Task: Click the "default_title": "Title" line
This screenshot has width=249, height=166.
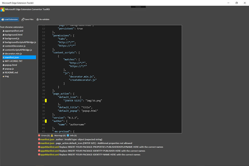Action: [x=75, y=107]
